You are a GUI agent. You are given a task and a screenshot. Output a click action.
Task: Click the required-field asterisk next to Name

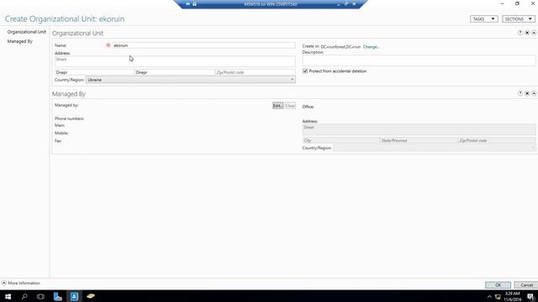click(x=108, y=45)
